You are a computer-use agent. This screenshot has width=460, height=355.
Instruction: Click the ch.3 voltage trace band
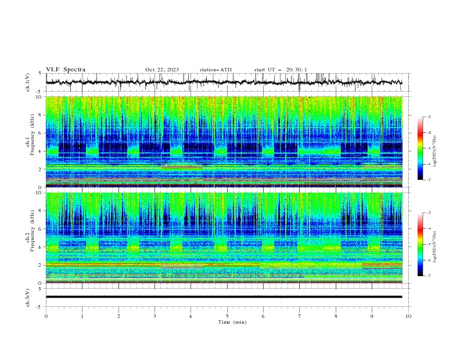(224, 297)
